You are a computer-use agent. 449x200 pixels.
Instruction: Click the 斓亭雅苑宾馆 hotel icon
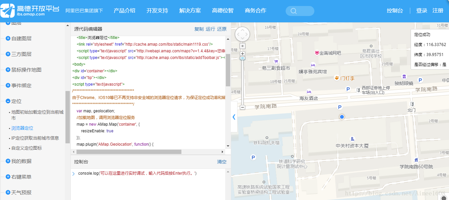point(313,65)
